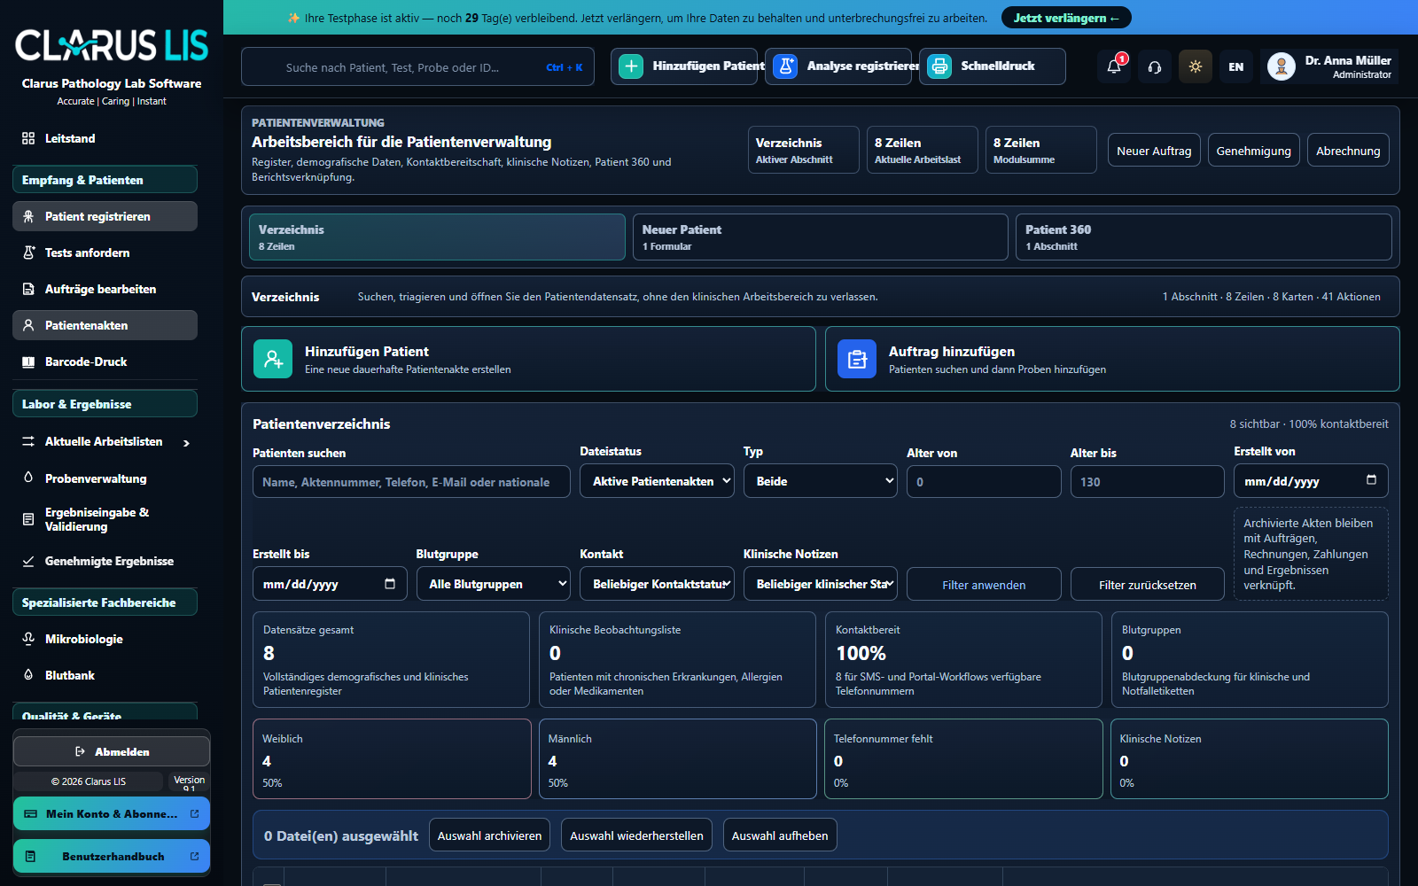Viewport: 1418px width, 886px height.
Task: Open Verzeichnis Aktiver Abschnitt card
Action: tap(804, 150)
